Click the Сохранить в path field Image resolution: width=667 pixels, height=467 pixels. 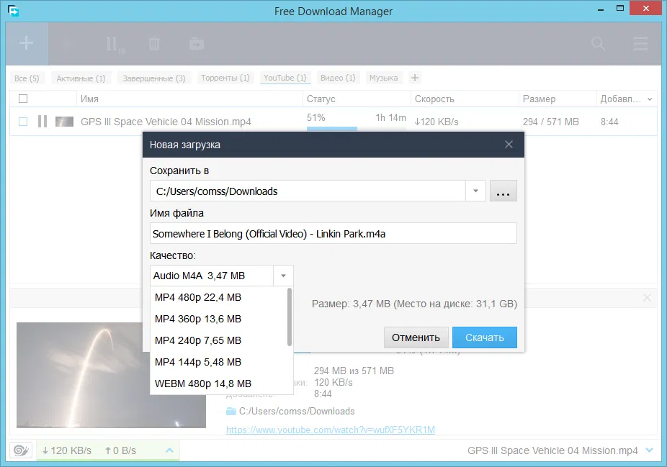click(308, 191)
